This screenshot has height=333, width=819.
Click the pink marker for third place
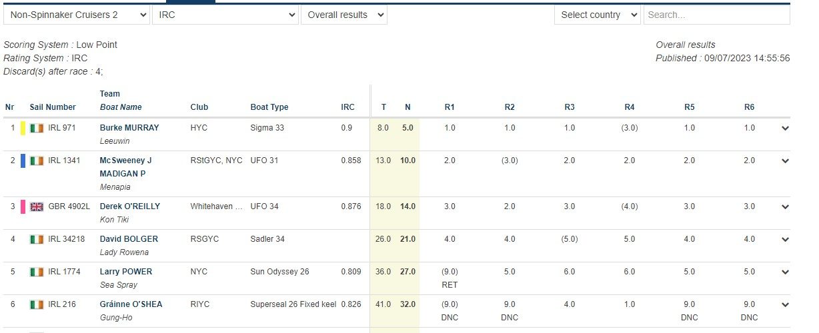click(x=23, y=206)
